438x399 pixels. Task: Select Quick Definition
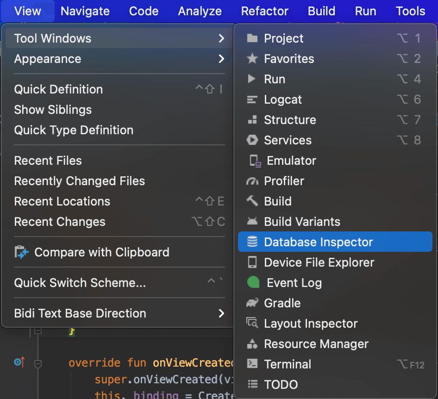(119, 89)
